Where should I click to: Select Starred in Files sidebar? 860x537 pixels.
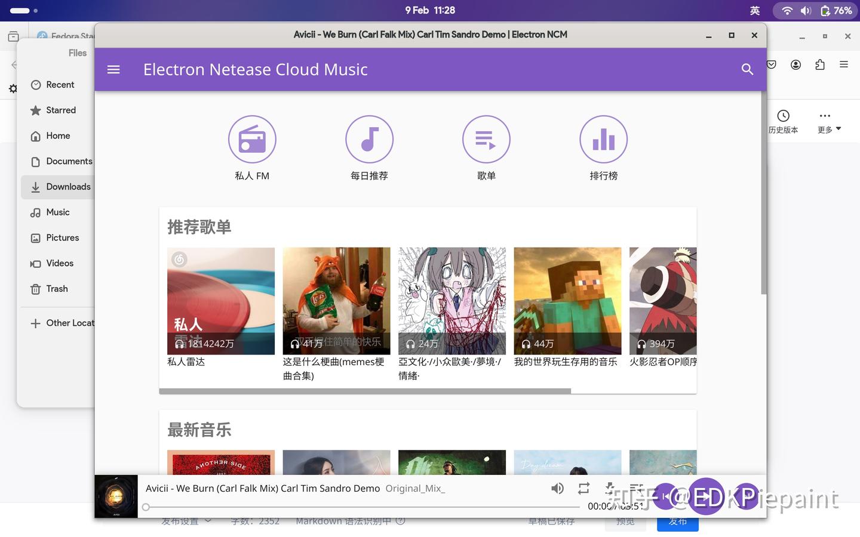pyautogui.click(x=57, y=110)
